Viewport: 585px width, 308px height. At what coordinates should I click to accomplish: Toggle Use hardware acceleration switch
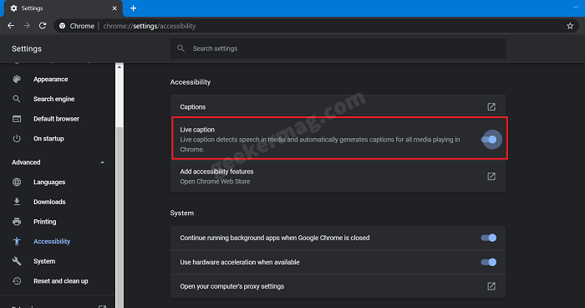(x=489, y=262)
